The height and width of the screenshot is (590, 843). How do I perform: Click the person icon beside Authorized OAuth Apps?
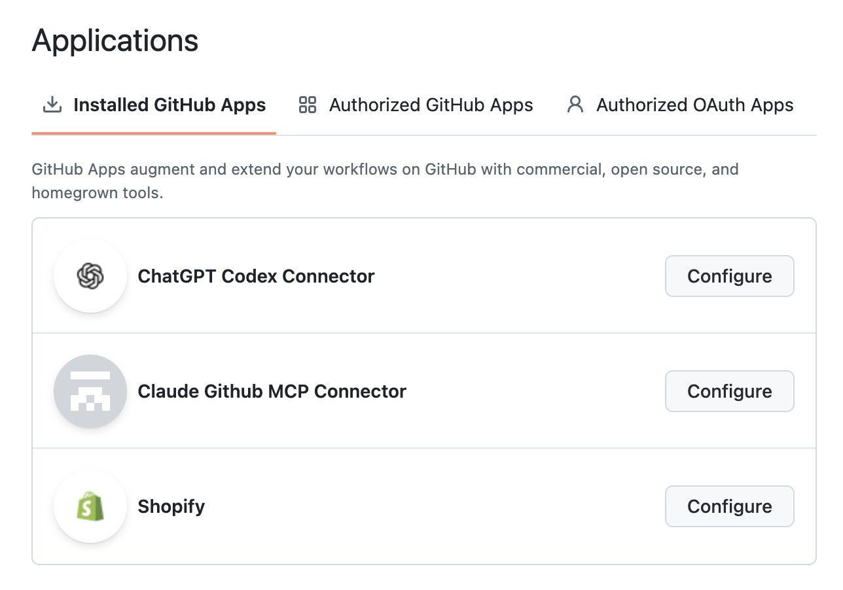[x=575, y=105]
